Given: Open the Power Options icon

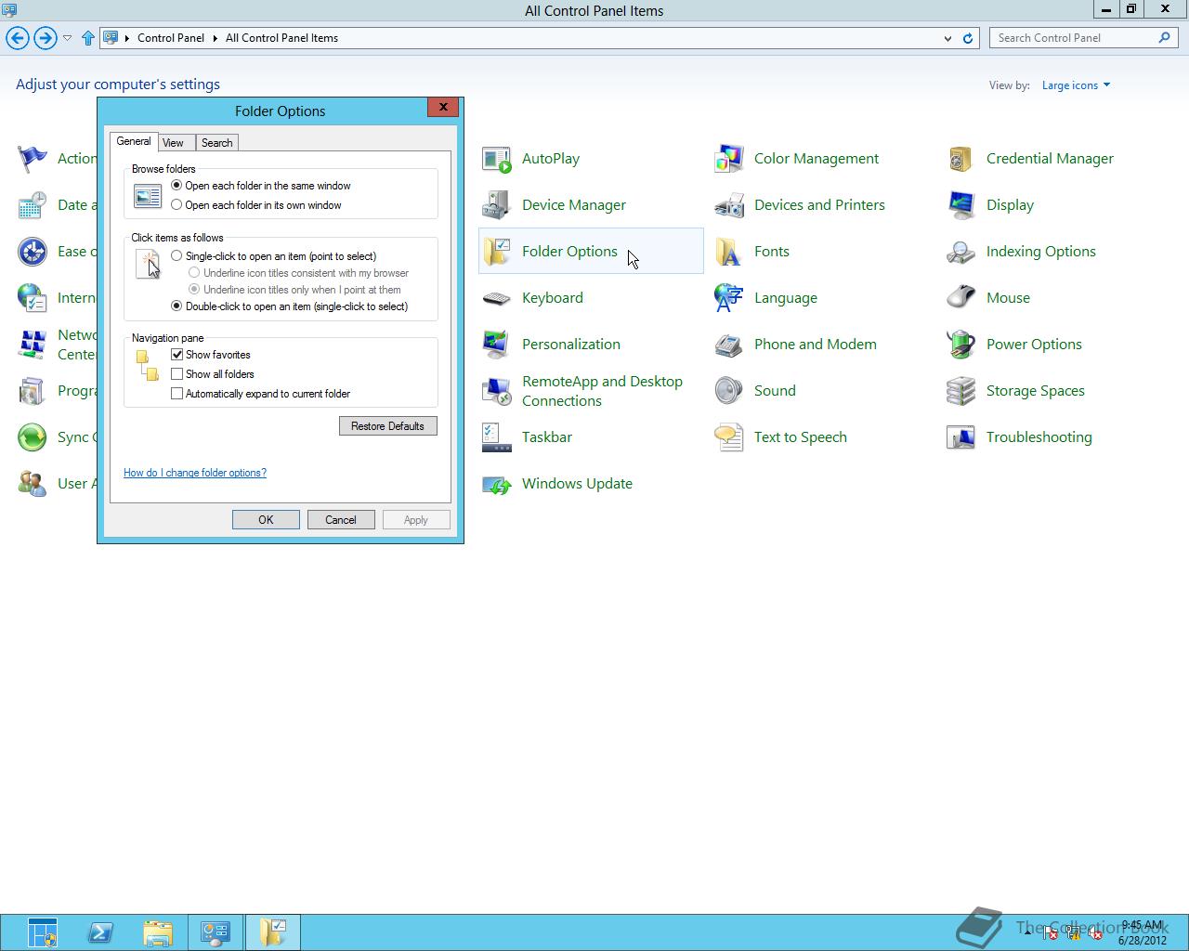Looking at the screenshot, I should click(x=961, y=345).
